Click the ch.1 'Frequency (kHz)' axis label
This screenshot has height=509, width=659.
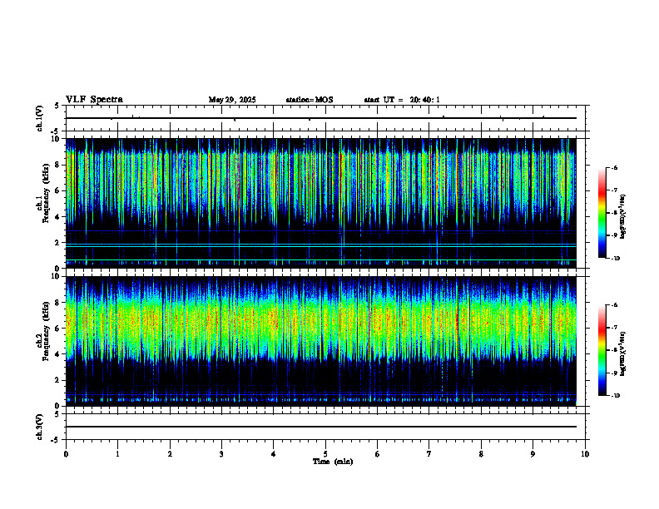point(46,194)
